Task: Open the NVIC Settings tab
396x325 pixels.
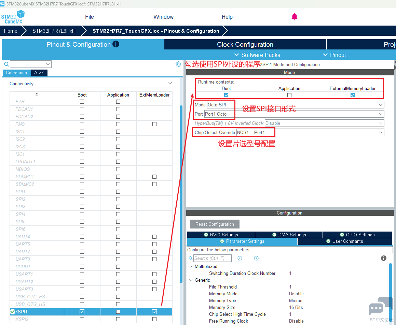Action: [x=221, y=235]
